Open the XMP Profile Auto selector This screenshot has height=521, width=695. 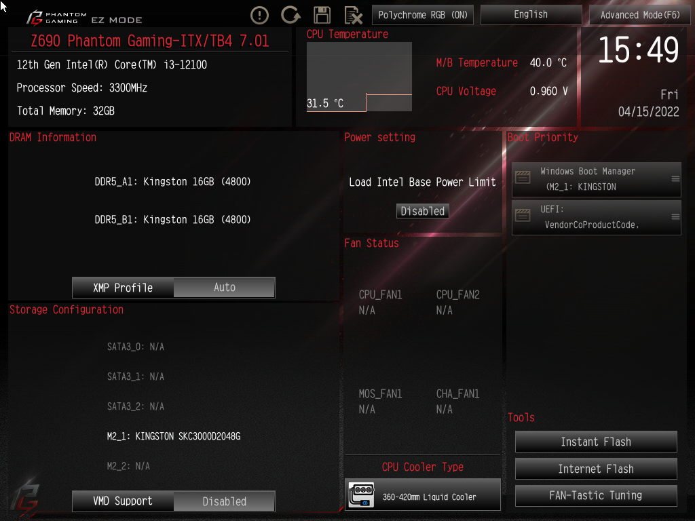click(x=224, y=288)
